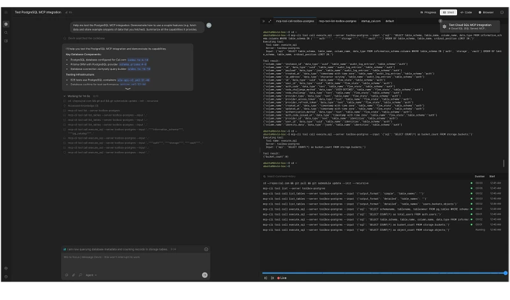Open the index.ts:6-14 code reference link
Screen dimensions: 510x300
click(x=138, y=60)
